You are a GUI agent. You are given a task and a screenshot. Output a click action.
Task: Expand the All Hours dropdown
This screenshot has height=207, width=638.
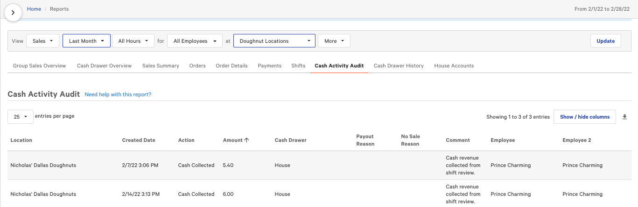pos(133,41)
